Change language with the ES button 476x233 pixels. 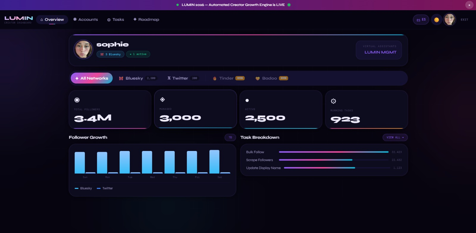click(421, 20)
